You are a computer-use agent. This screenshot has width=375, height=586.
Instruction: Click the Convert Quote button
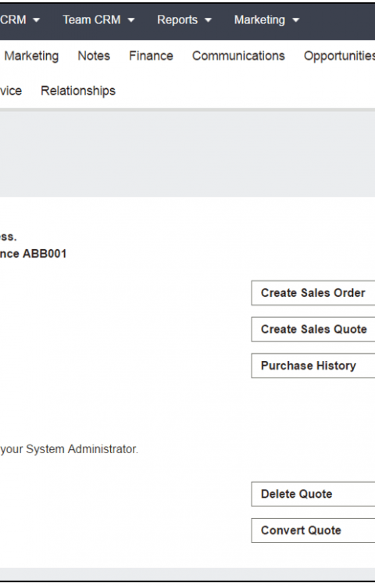[x=313, y=531]
